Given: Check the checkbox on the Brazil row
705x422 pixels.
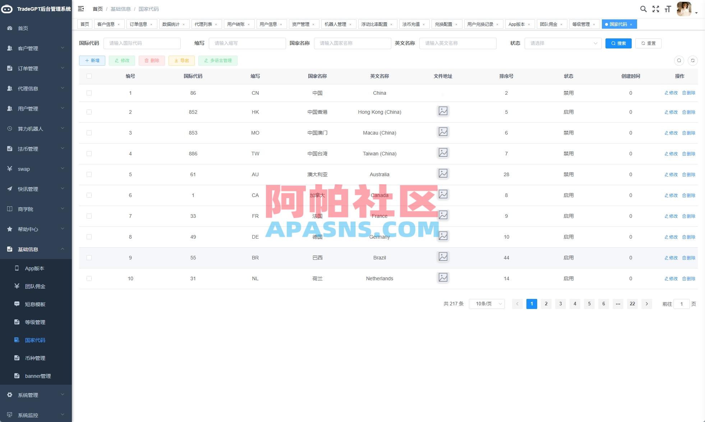Looking at the screenshot, I should (x=89, y=257).
